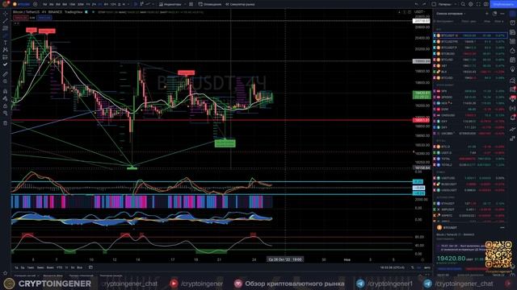Select the trend line drawing tool

(x=6, y=21)
